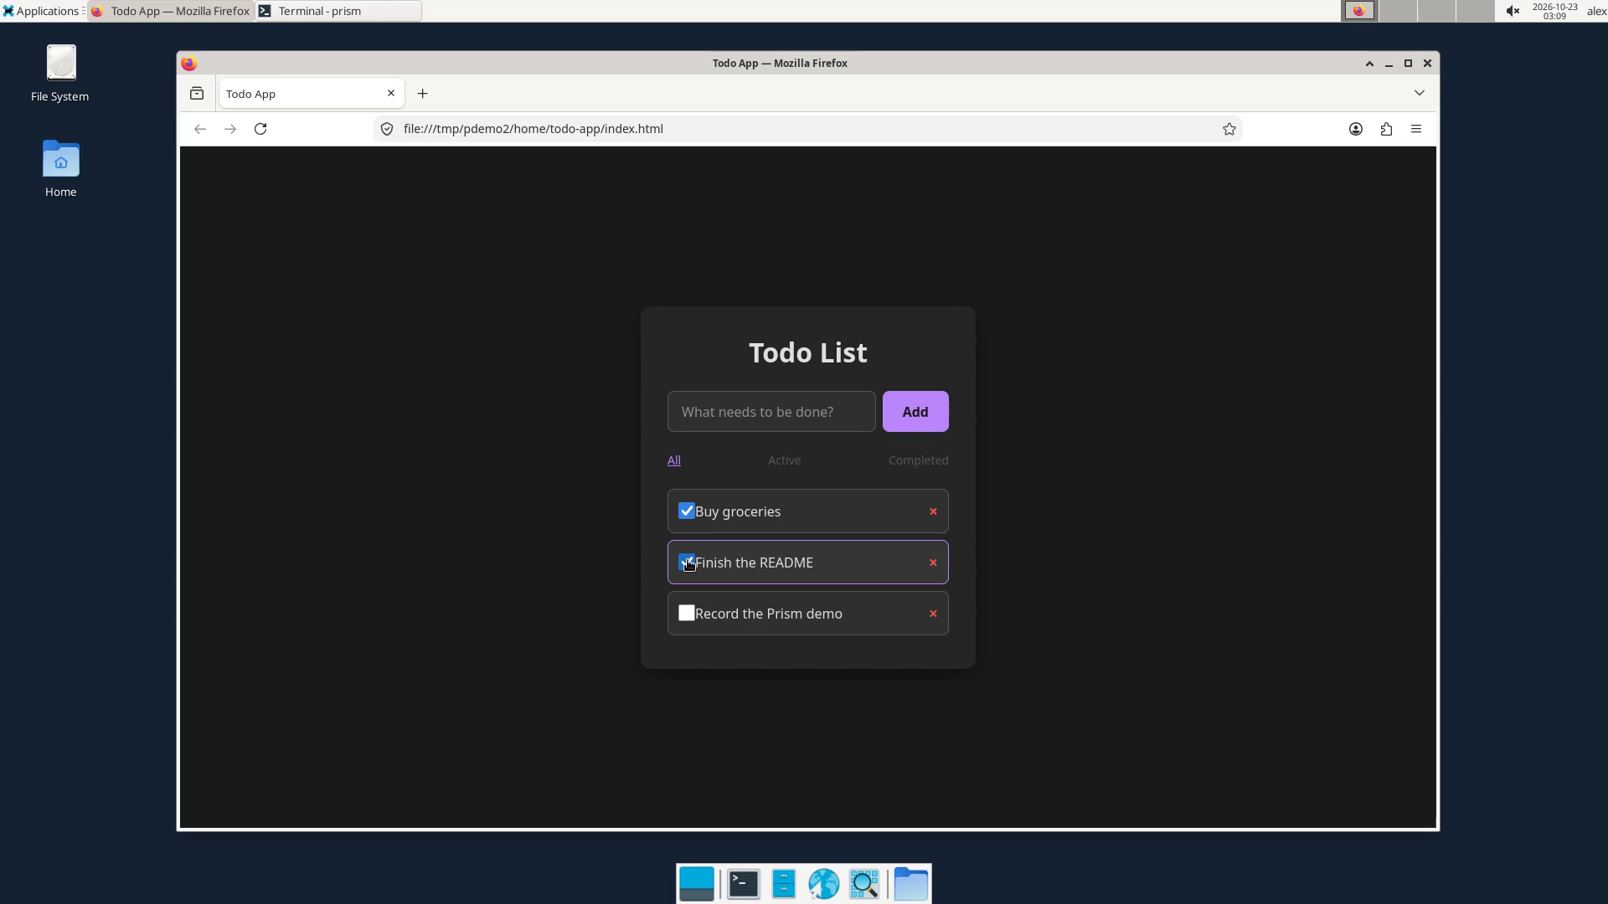Open the recent tabs view button
Image resolution: width=1608 pixels, height=904 pixels.
[x=197, y=94]
